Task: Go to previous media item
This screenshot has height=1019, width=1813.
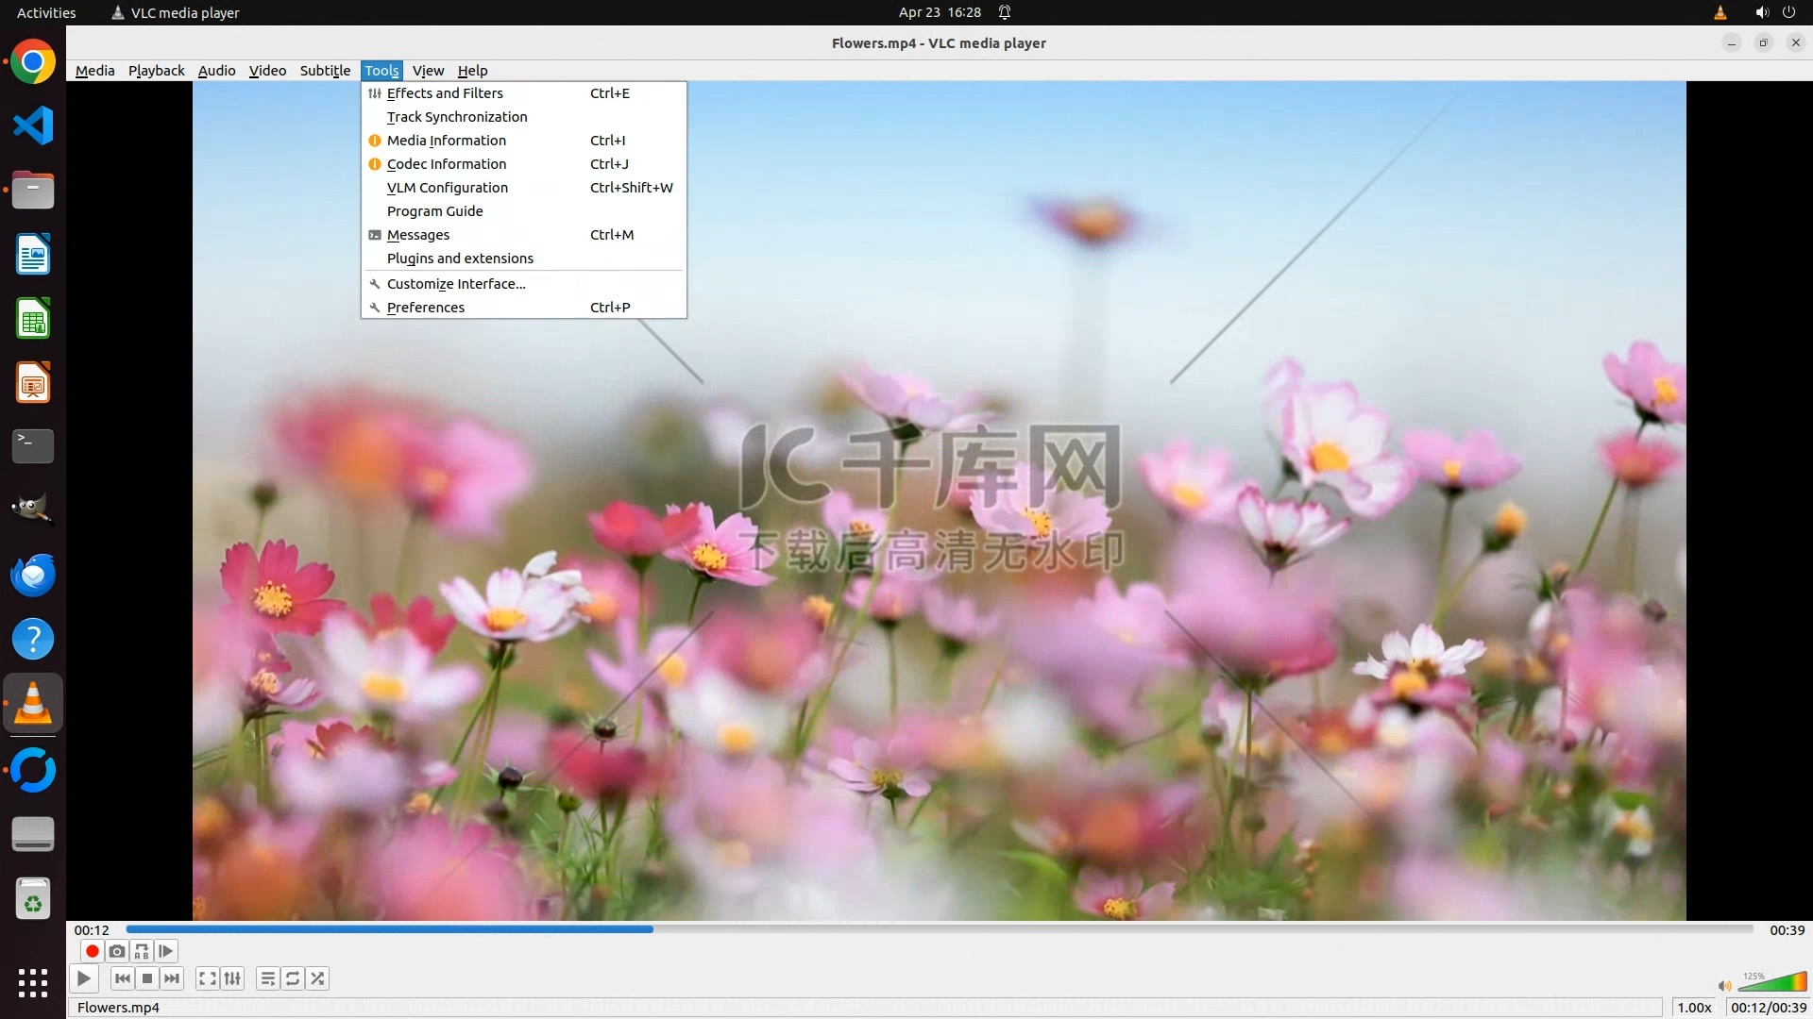Action: pyautogui.click(x=122, y=978)
